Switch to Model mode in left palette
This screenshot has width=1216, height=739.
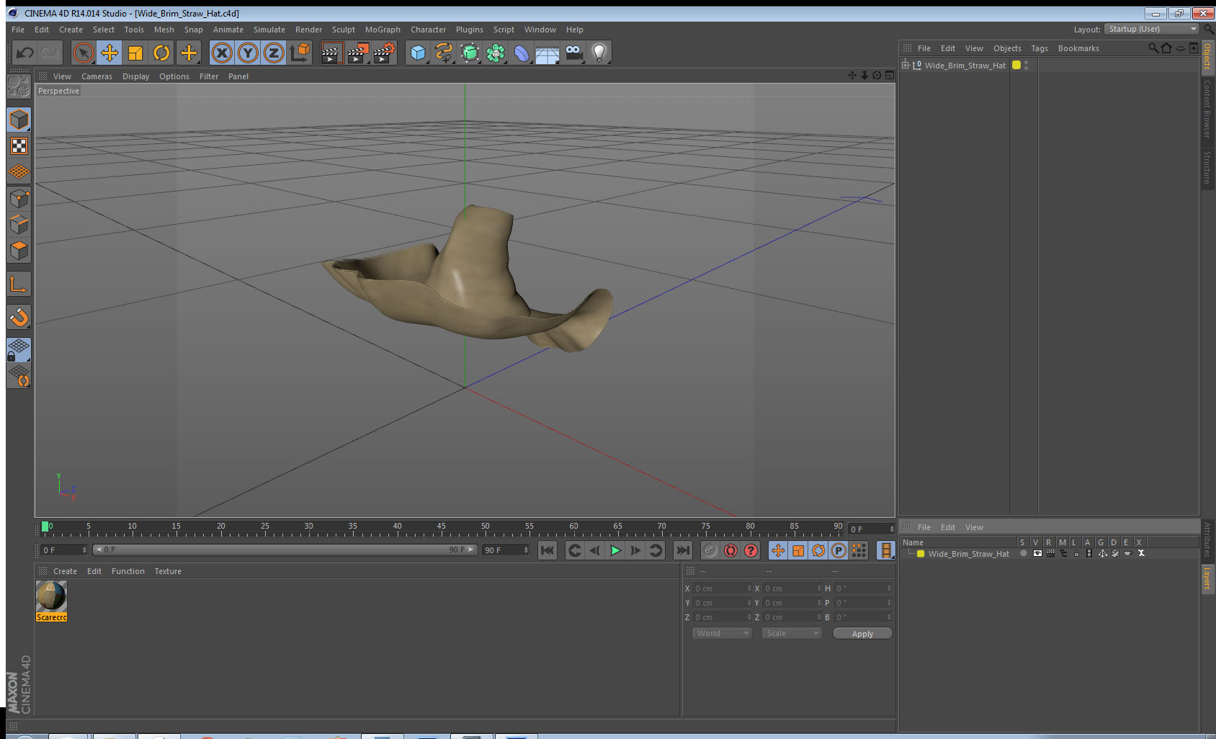tap(19, 120)
